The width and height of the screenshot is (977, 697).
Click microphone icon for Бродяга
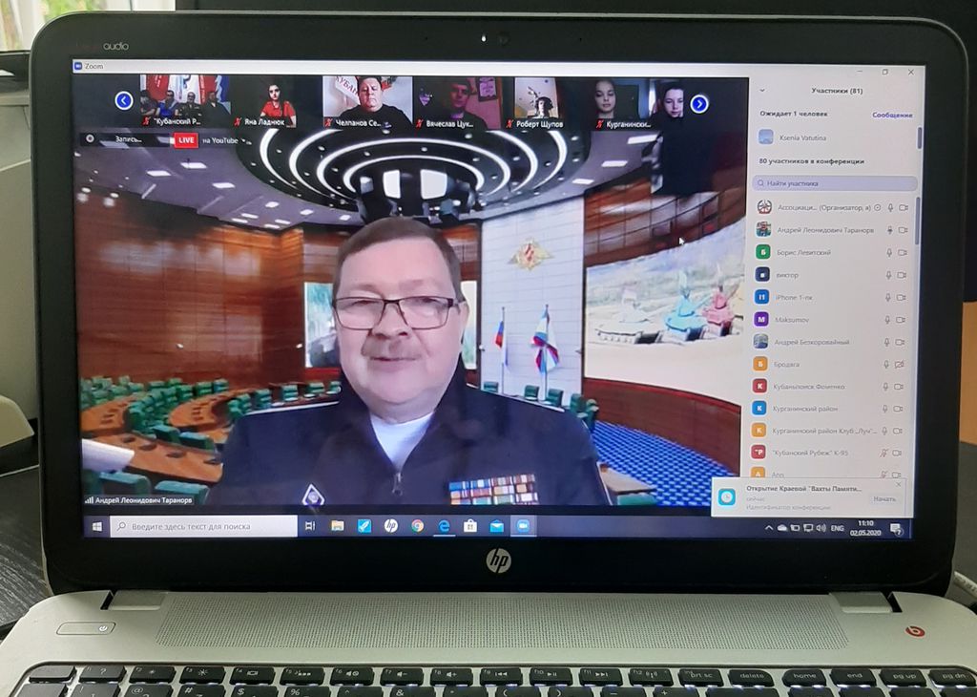[886, 364]
